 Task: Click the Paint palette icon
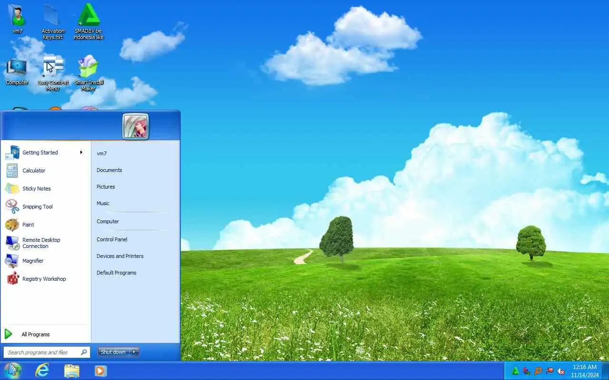(12, 225)
